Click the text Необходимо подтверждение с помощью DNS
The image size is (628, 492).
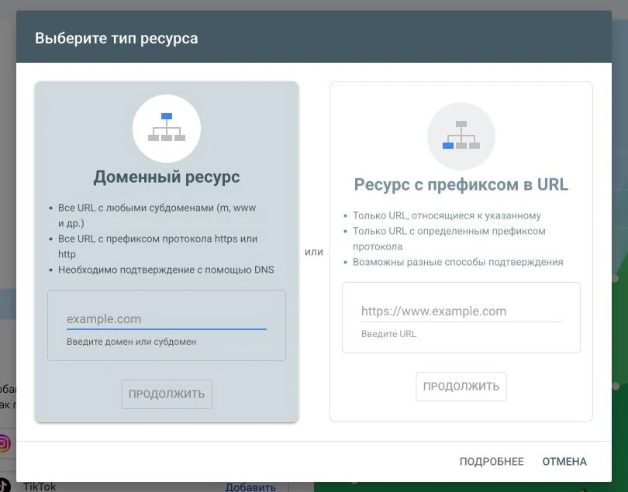(166, 270)
